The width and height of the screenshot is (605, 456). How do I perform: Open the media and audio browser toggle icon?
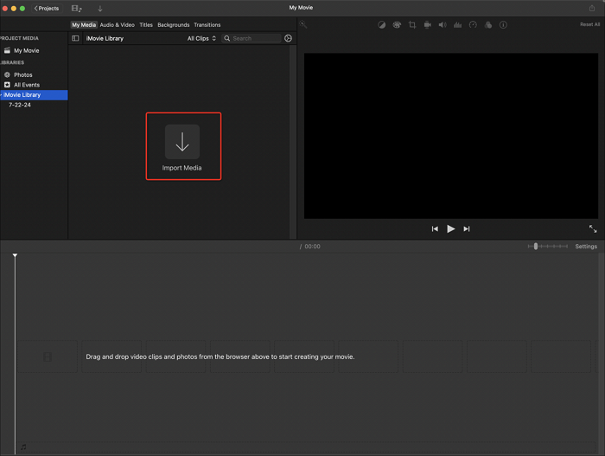pos(76,8)
